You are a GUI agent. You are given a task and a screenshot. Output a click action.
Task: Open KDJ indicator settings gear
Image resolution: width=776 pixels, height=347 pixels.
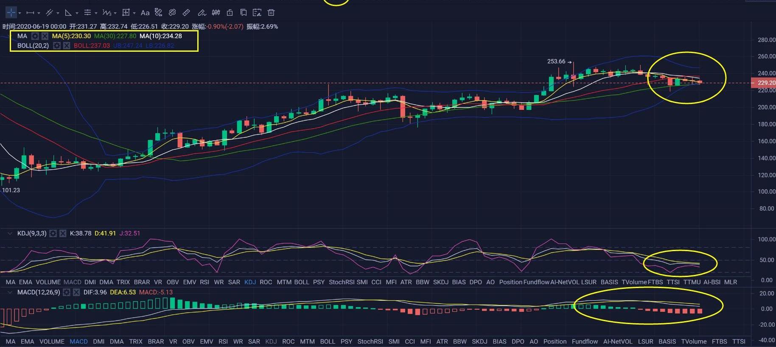53,233
